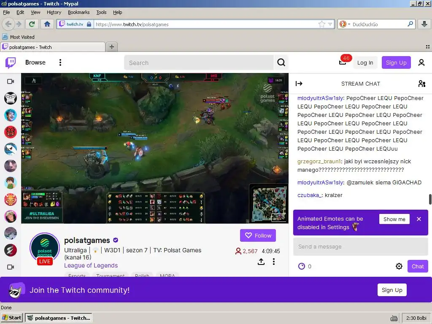This screenshot has height=324, width=432.
Task: Dismiss the Animated Emotes notice
Action: pyautogui.click(x=419, y=219)
